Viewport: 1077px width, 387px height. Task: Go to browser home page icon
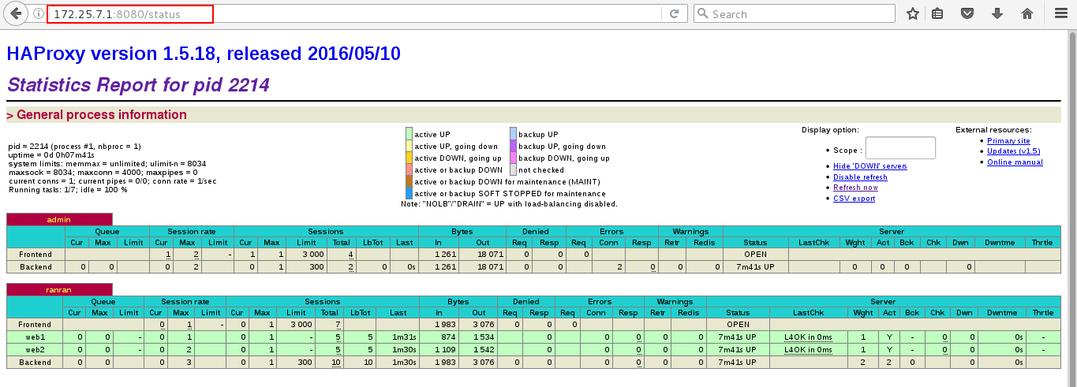1027,13
